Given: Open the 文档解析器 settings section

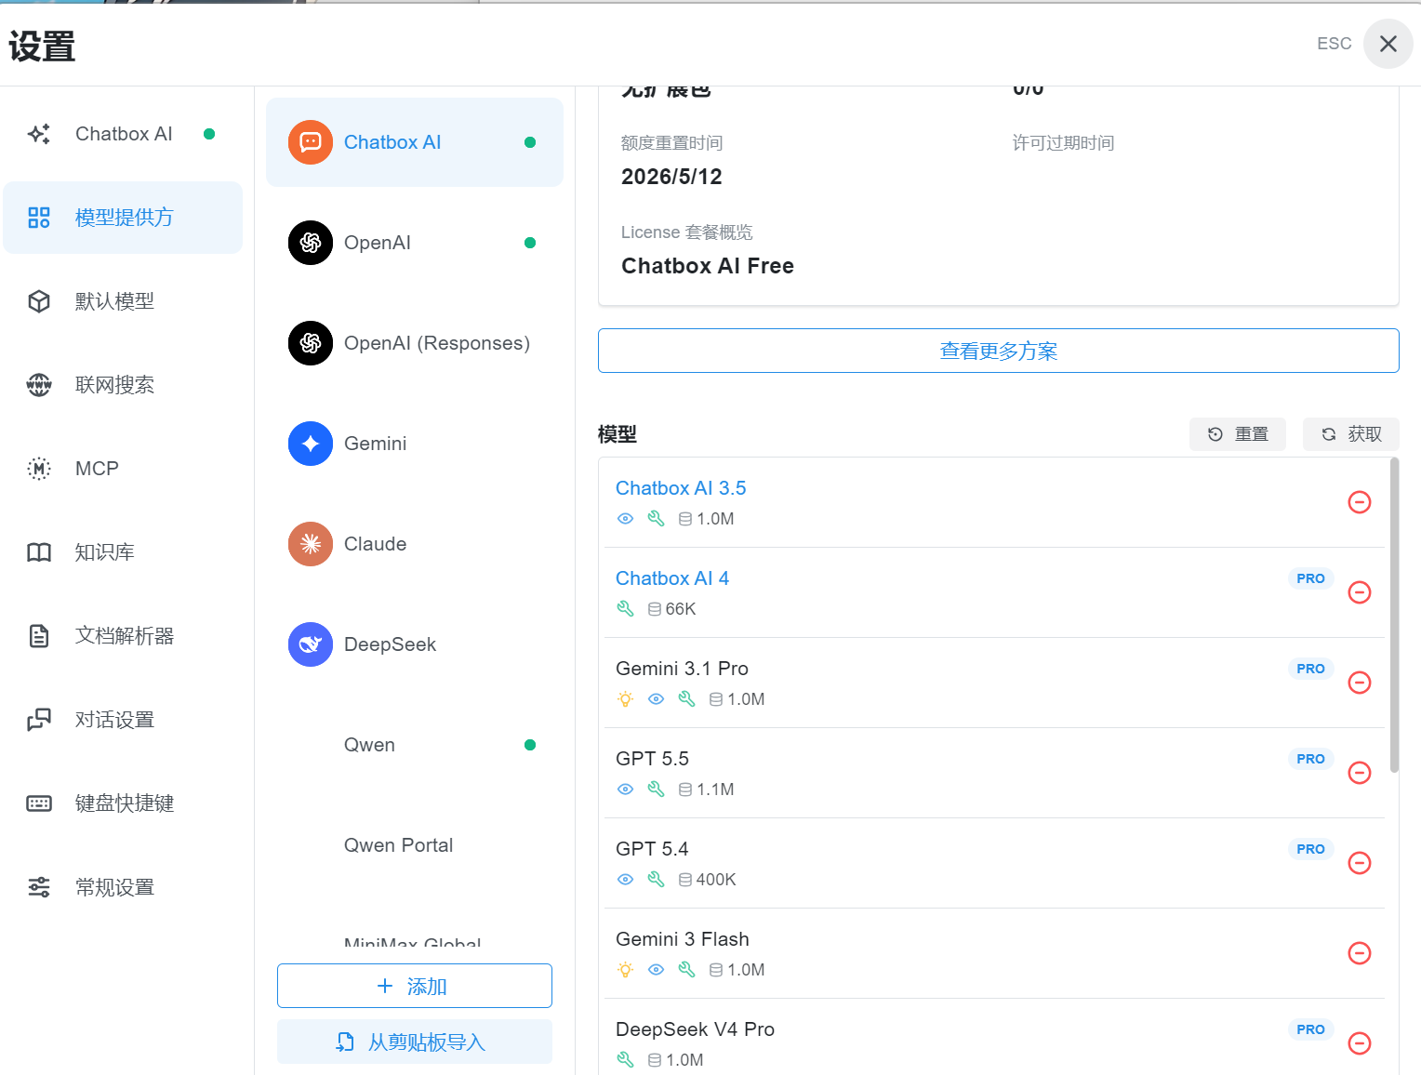Looking at the screenshot, I should (x=123, y=636).
